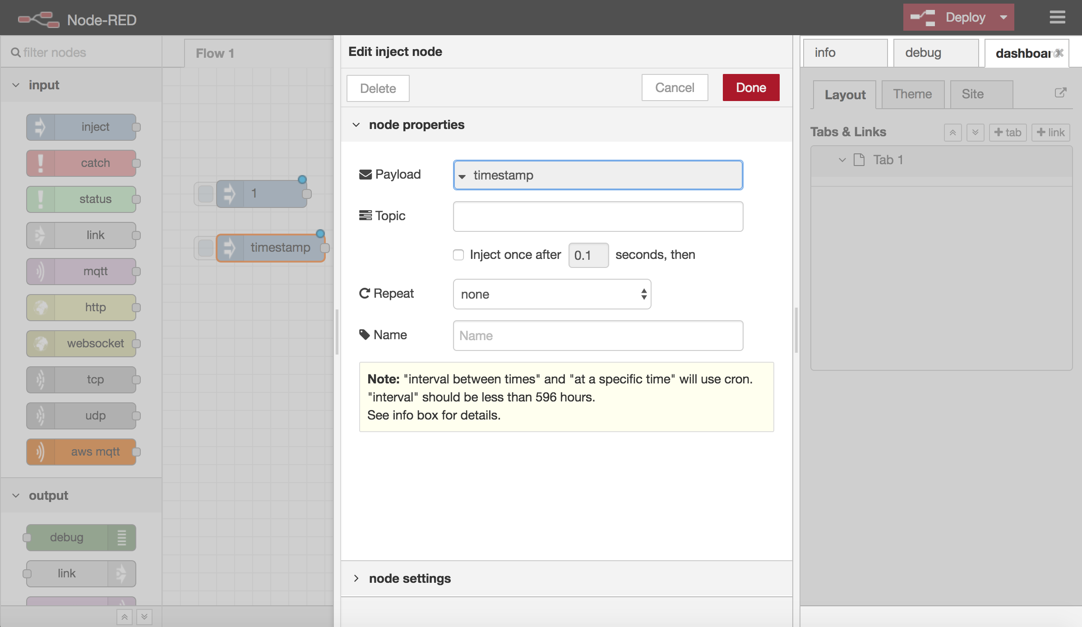Expand all Tabs & Links items
Viewport: 1082px width, 627px height.
(x=975, y=133)
